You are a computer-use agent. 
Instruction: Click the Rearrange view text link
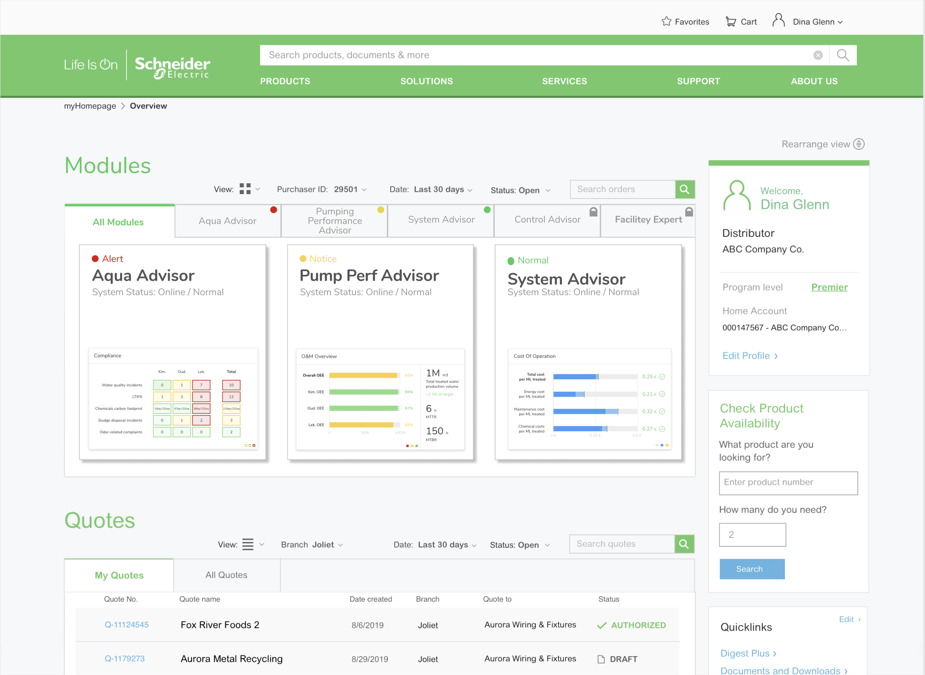(x=816, y=144)
